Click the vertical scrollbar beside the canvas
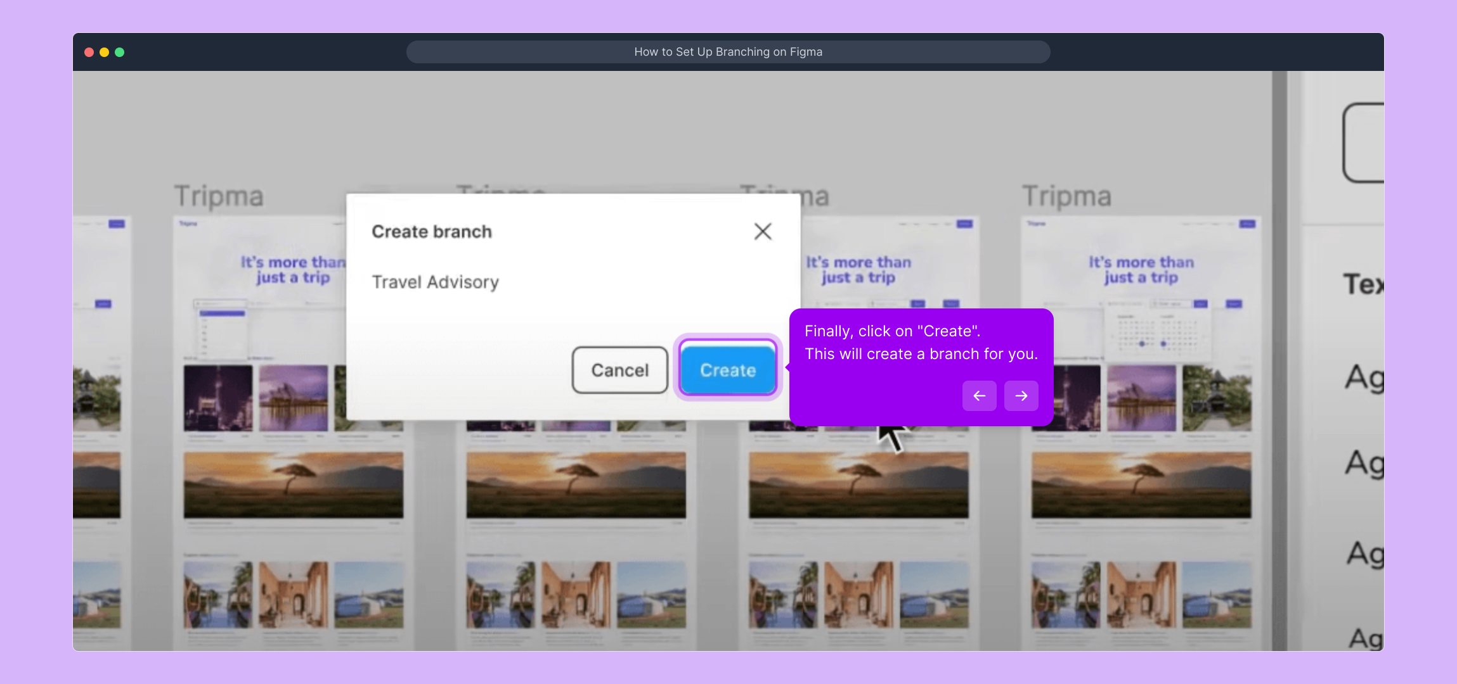The width and height of the screenshot is (1457, 684). click(1279, 361)
